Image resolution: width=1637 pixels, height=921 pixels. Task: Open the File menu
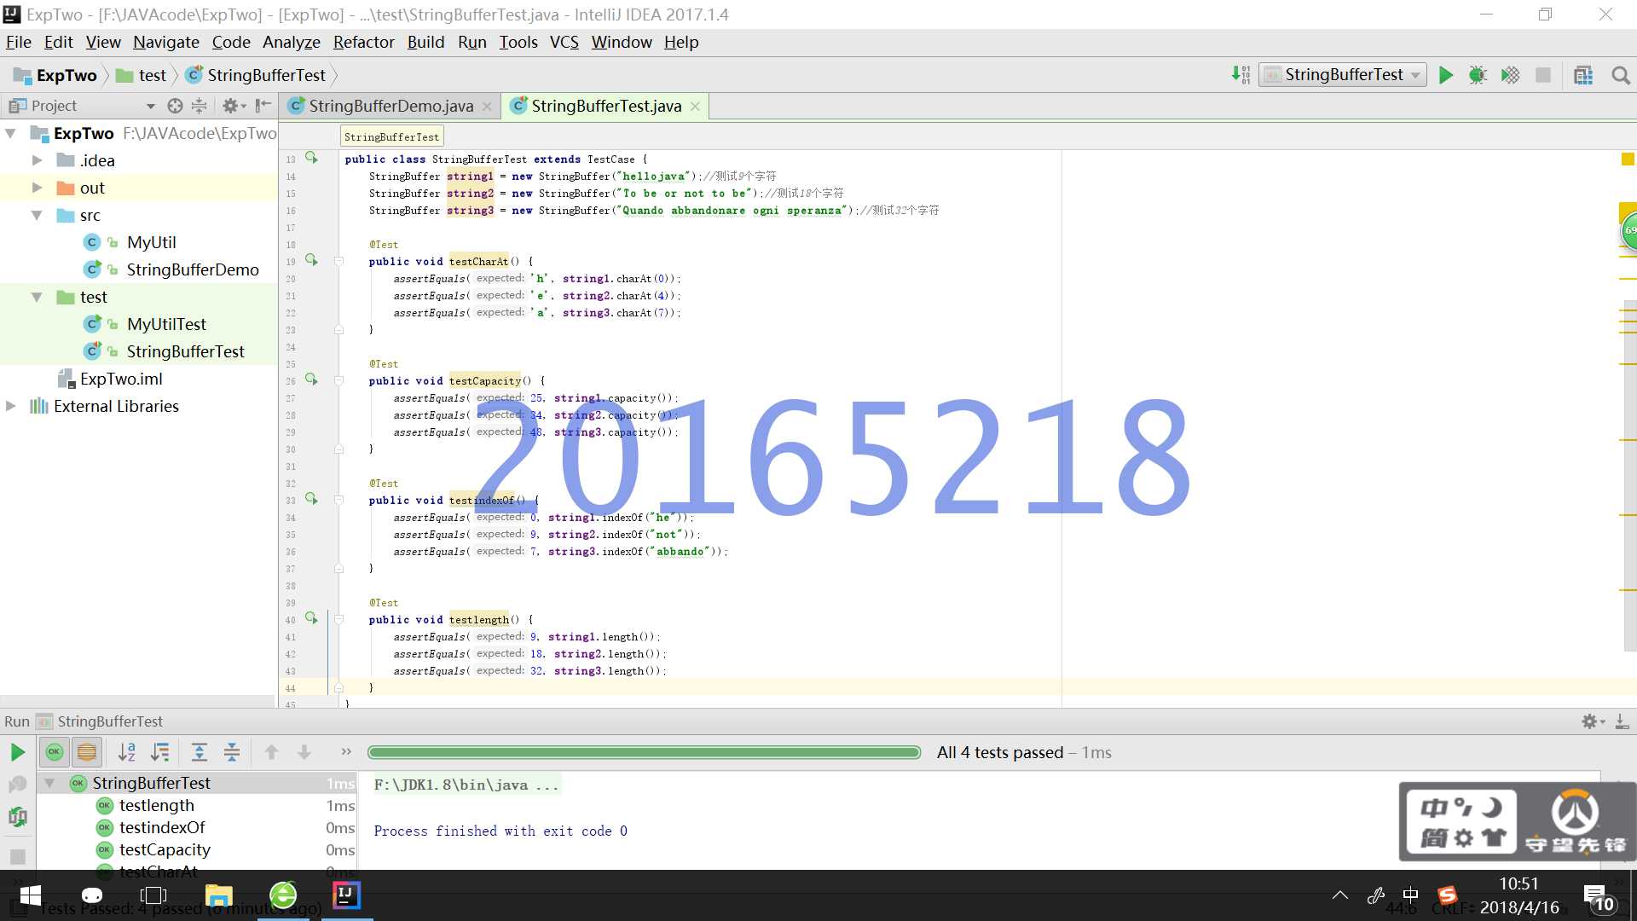(x=18, y=42)
